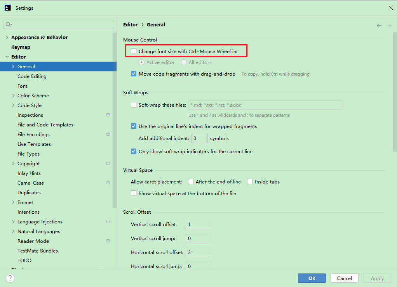
Task: Click the Vertical scroll offset field
Action: tap(198, 225)
